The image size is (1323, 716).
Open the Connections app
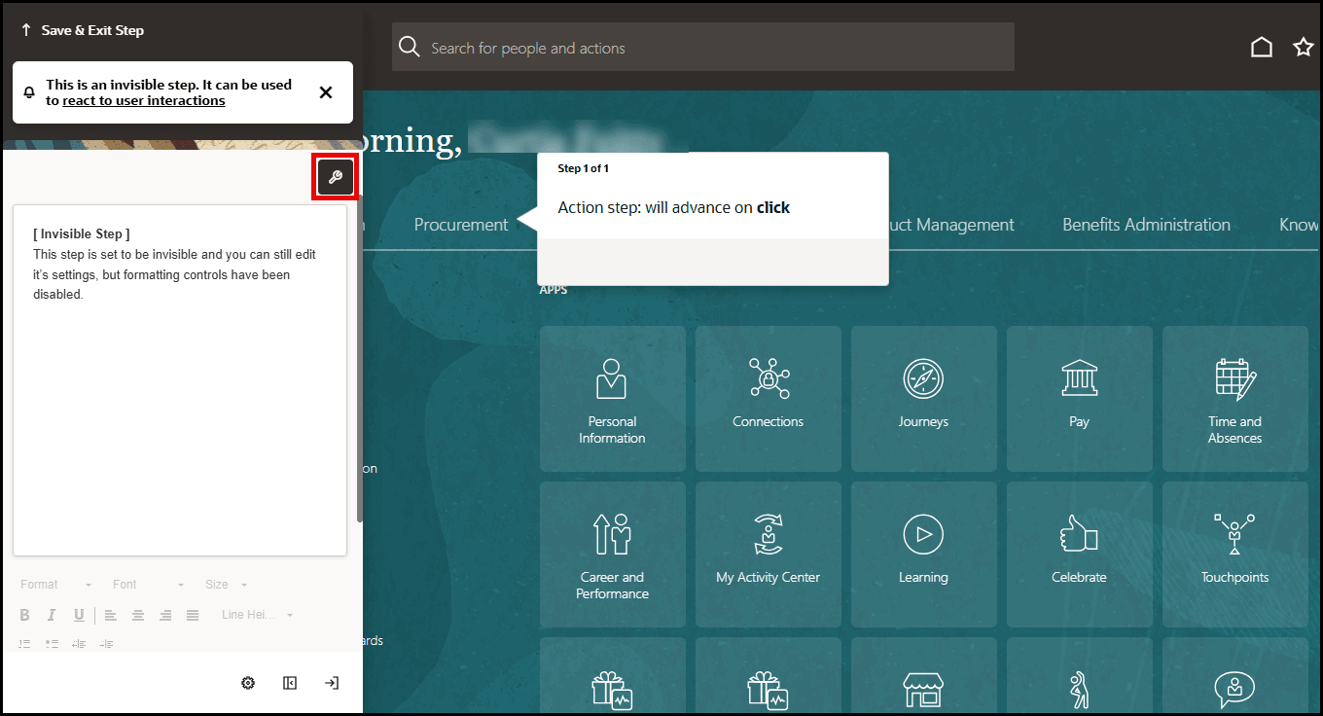[768, 399]
